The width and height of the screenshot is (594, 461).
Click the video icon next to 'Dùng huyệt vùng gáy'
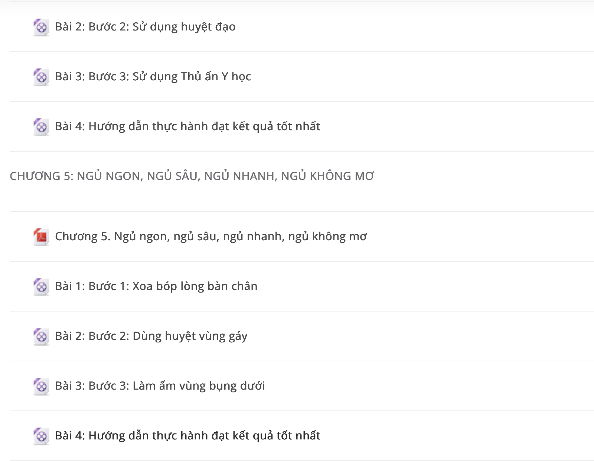(x=41, y=337)
